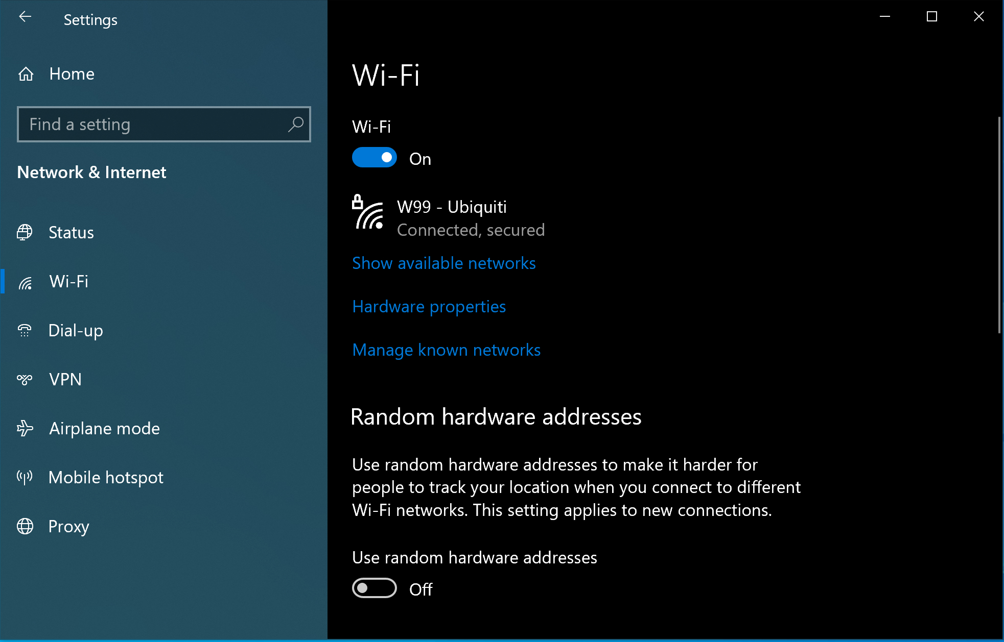Select Wi-Fi in the sidebar

click(x=164, y=281)
